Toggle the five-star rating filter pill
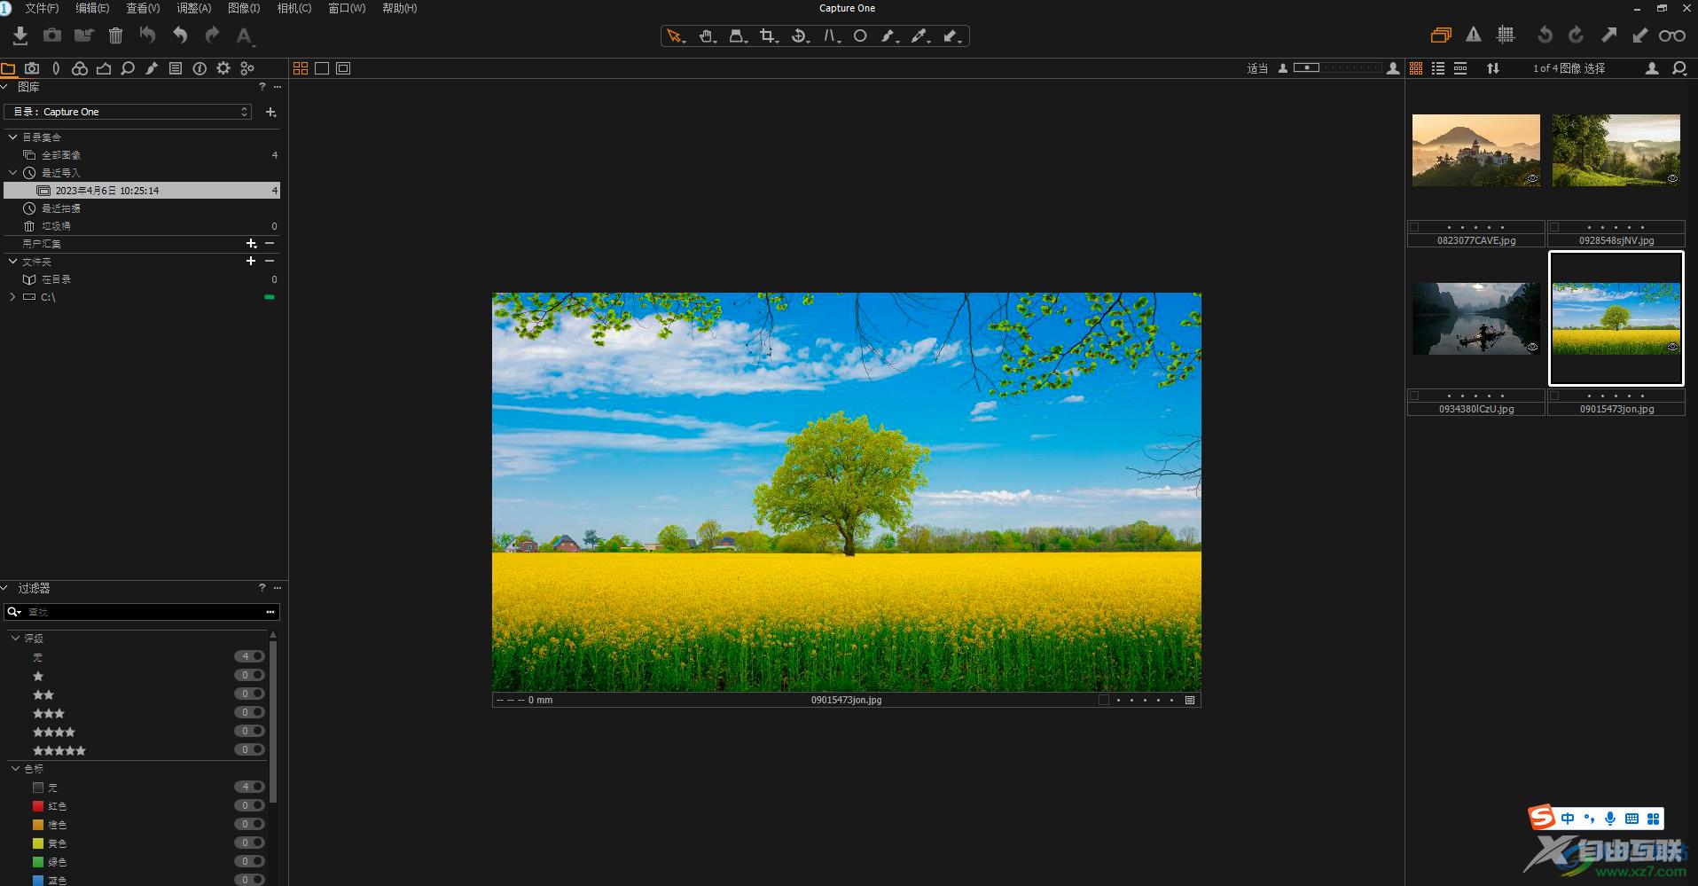The width and height of the screenshot is (1698, 886). [249, 749]
